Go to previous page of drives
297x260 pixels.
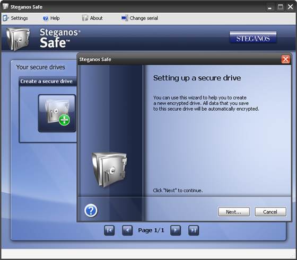tap(127, 230)
